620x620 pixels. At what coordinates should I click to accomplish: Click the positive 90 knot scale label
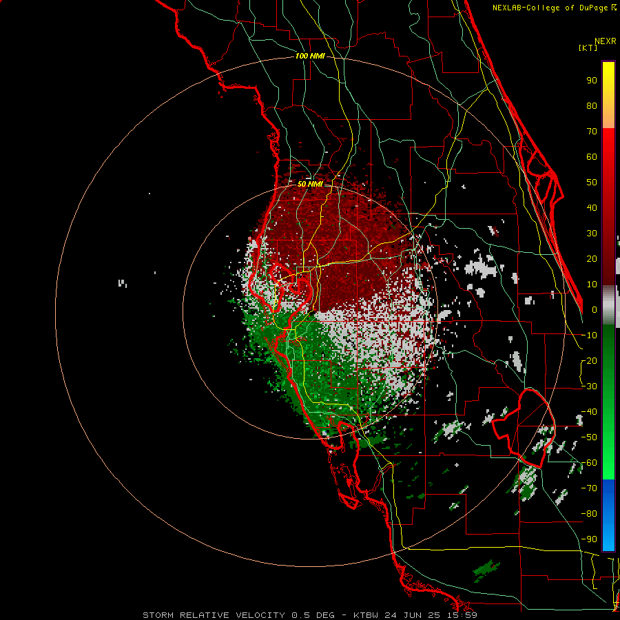pos(592,81)
